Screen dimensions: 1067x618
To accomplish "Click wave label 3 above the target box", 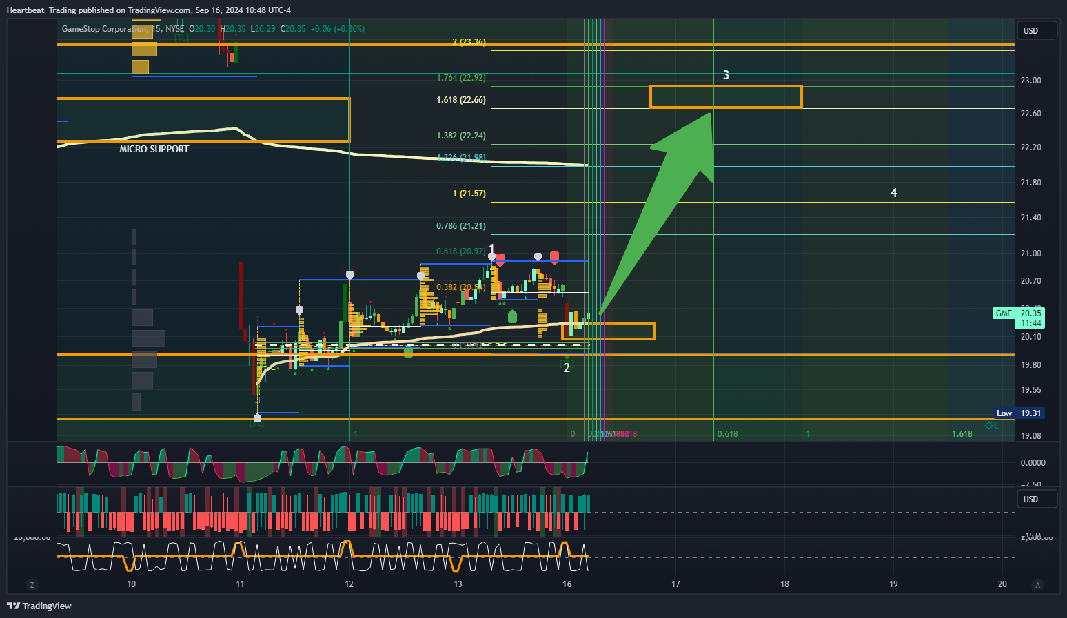I will coord(726,75).
